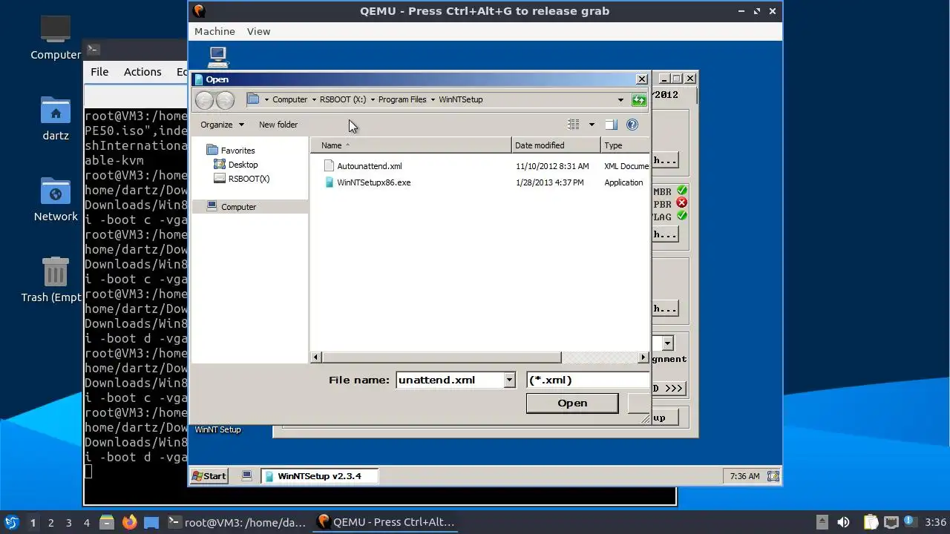Expand the Program Files breadcrumb arrow

pos(433,99)
